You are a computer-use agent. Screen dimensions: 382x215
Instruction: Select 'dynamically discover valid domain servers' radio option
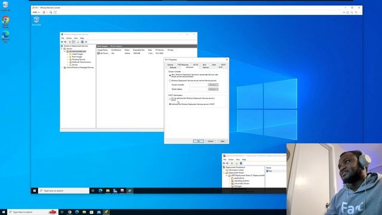[170, 75]
